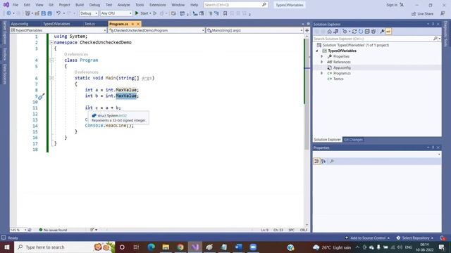Click screwdriver quick actions icon on line 9
The image size is (451, 253).
pos(41,96)
